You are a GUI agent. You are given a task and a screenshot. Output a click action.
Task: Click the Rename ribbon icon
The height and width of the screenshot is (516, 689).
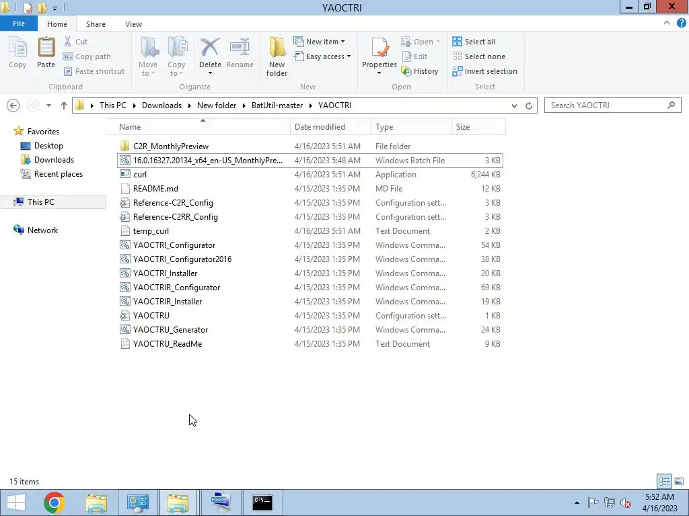click(x=240, y=52)
